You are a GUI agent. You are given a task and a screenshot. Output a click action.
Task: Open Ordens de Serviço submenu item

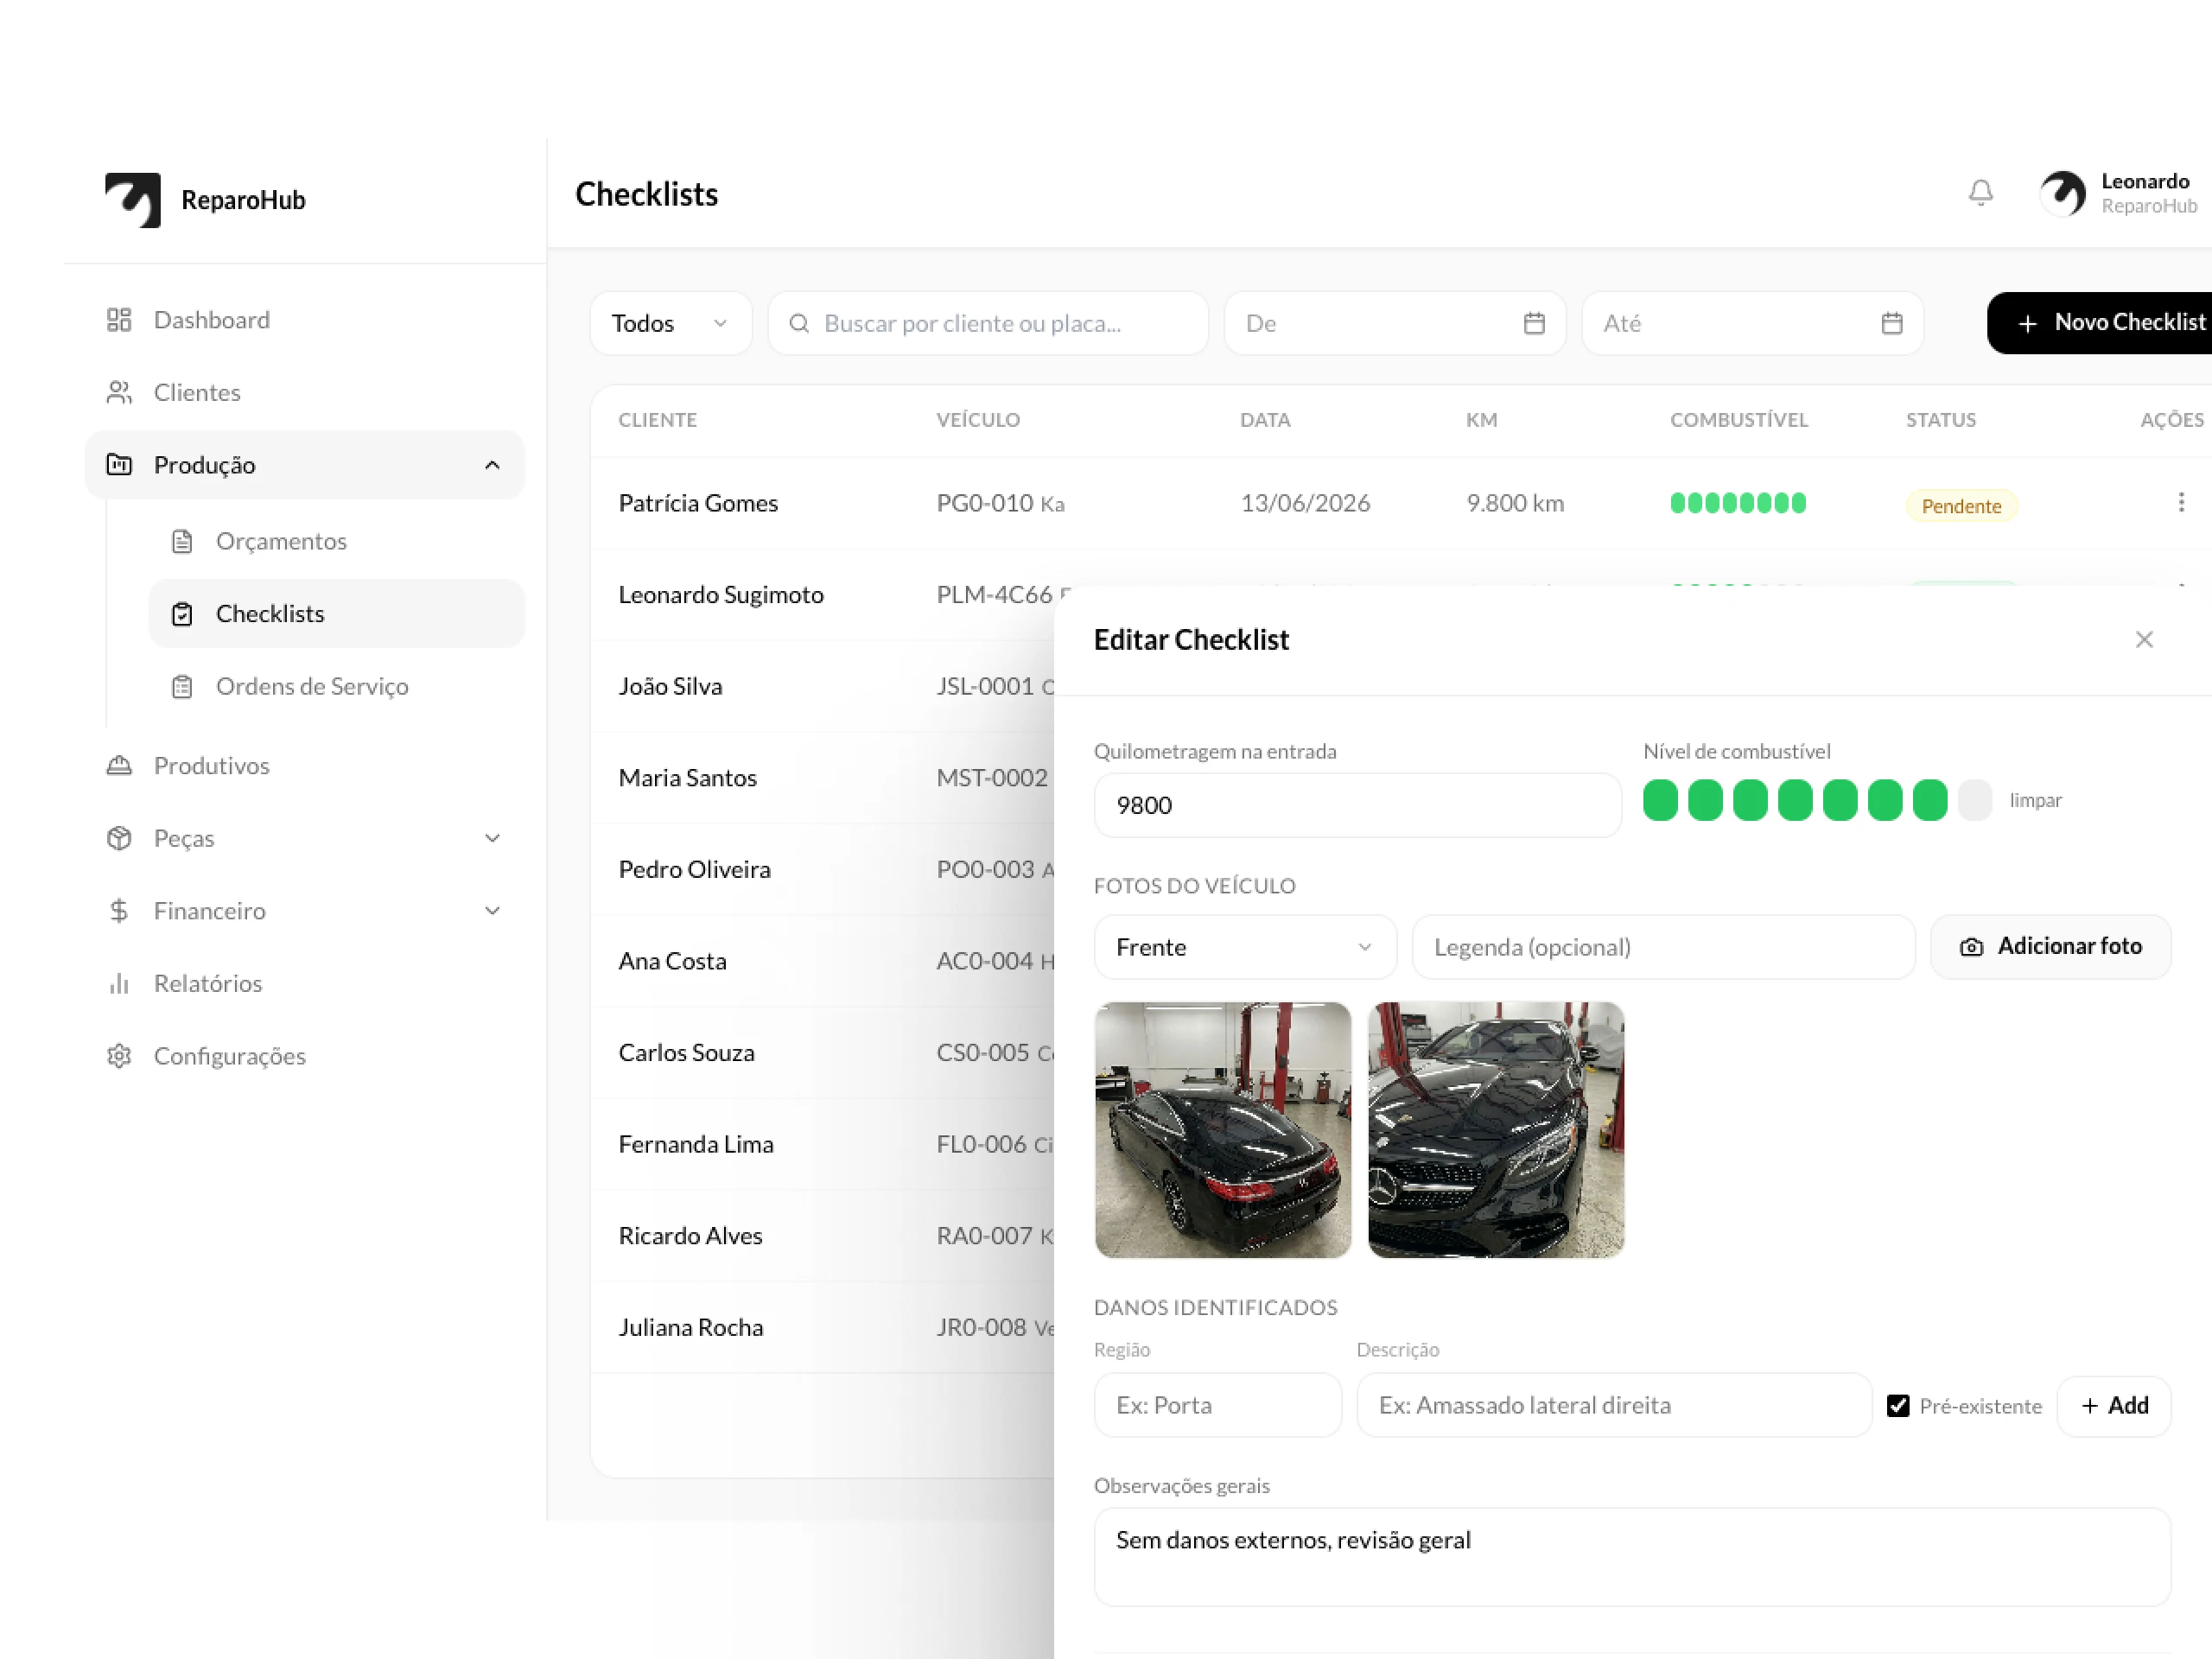(336, 686)
